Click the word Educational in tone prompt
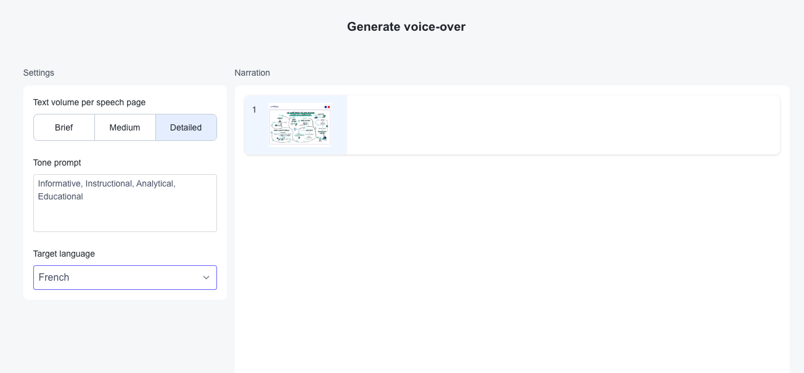804x373 pixels. coord(60,196)
